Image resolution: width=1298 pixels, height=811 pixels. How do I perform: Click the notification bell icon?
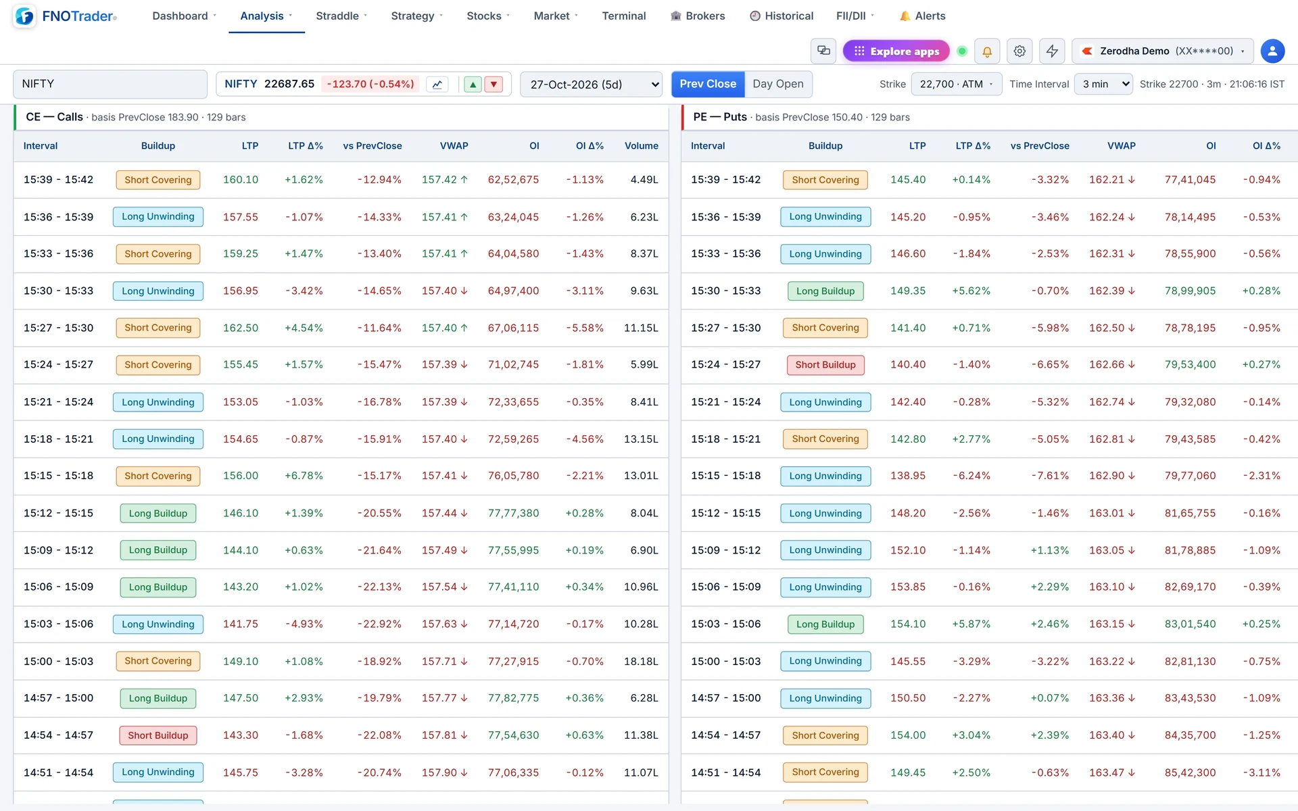(987, 51)
